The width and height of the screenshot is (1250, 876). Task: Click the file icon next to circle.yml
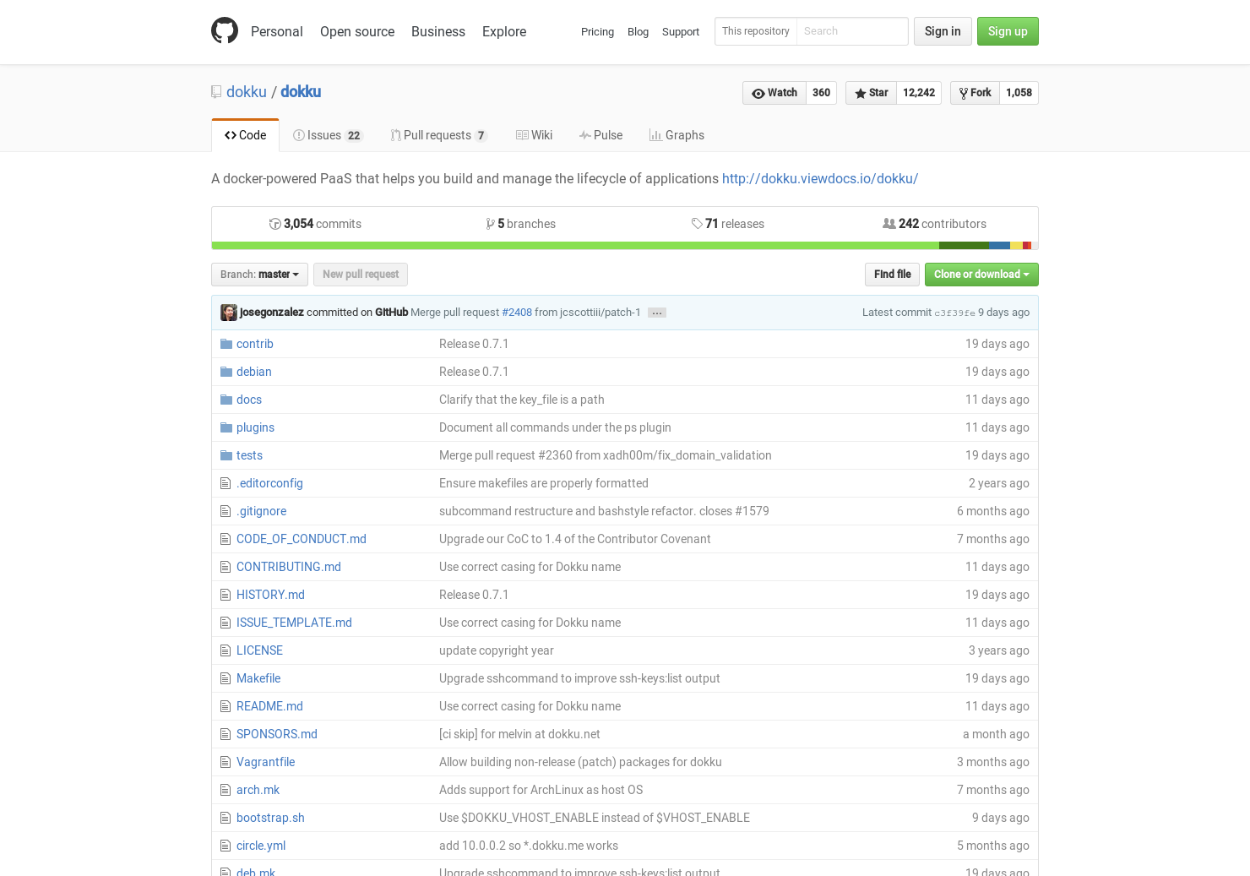pos(226,846)
